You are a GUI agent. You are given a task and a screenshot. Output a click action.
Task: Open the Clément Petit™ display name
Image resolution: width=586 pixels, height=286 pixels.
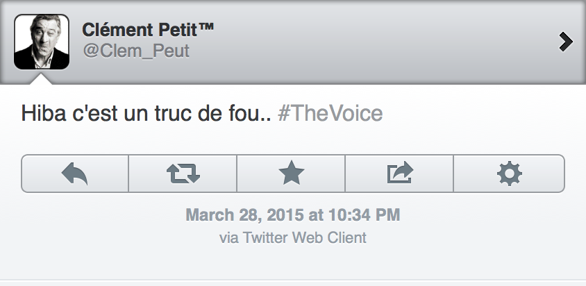pyautogui.click(x=140, y=30)
